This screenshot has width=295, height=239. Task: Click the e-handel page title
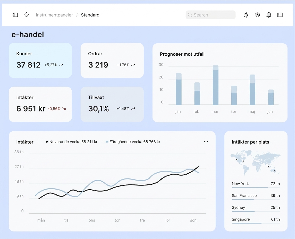click(28, 35)
